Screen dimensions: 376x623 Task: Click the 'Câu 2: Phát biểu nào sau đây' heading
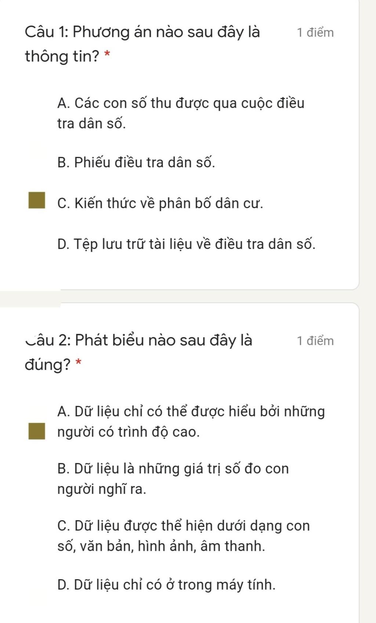[x=139, y=340]
